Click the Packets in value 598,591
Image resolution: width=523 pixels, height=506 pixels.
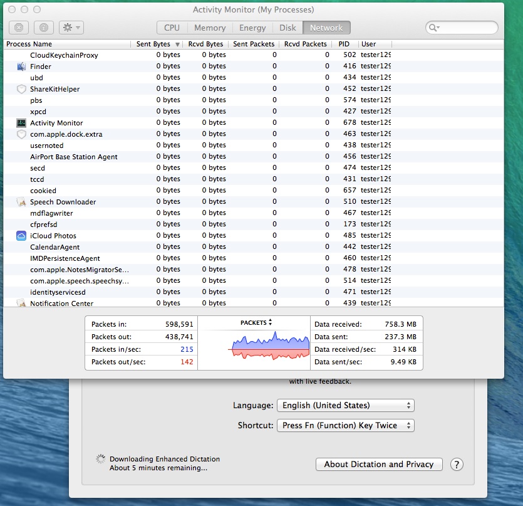pyautogui.click(x=179, y=324)
